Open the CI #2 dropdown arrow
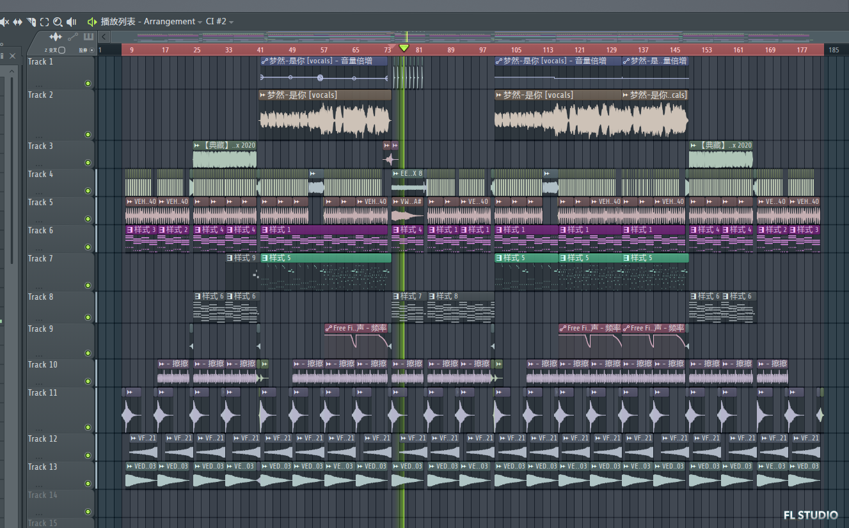The height and width of the screenshot is (528, 849). tap(231, 22)
